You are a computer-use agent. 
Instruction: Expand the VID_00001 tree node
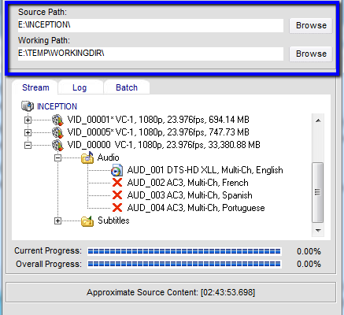28,120
